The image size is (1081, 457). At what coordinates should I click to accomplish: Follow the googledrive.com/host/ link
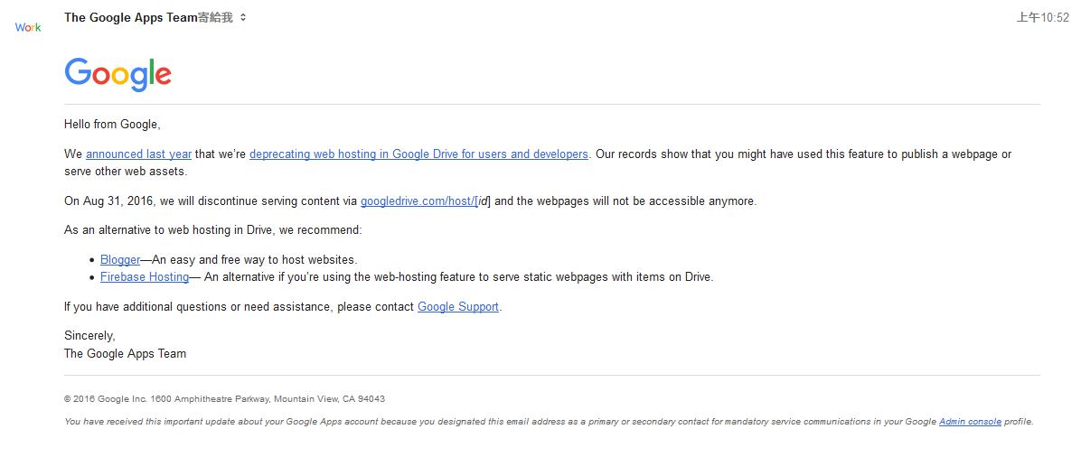[x=418, y=201]
